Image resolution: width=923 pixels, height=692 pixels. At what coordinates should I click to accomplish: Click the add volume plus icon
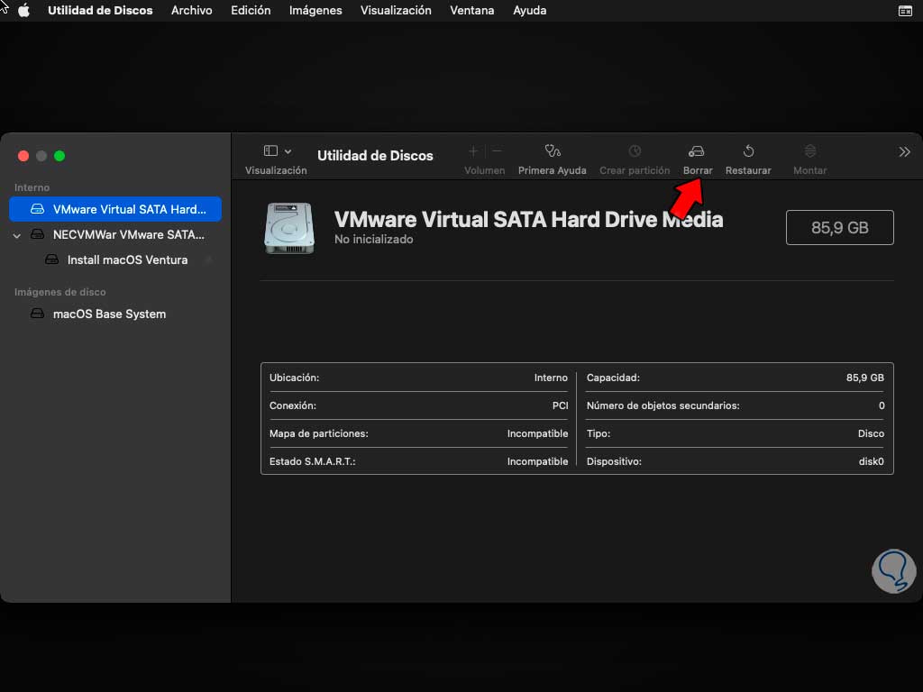click(x=473, y=151)
